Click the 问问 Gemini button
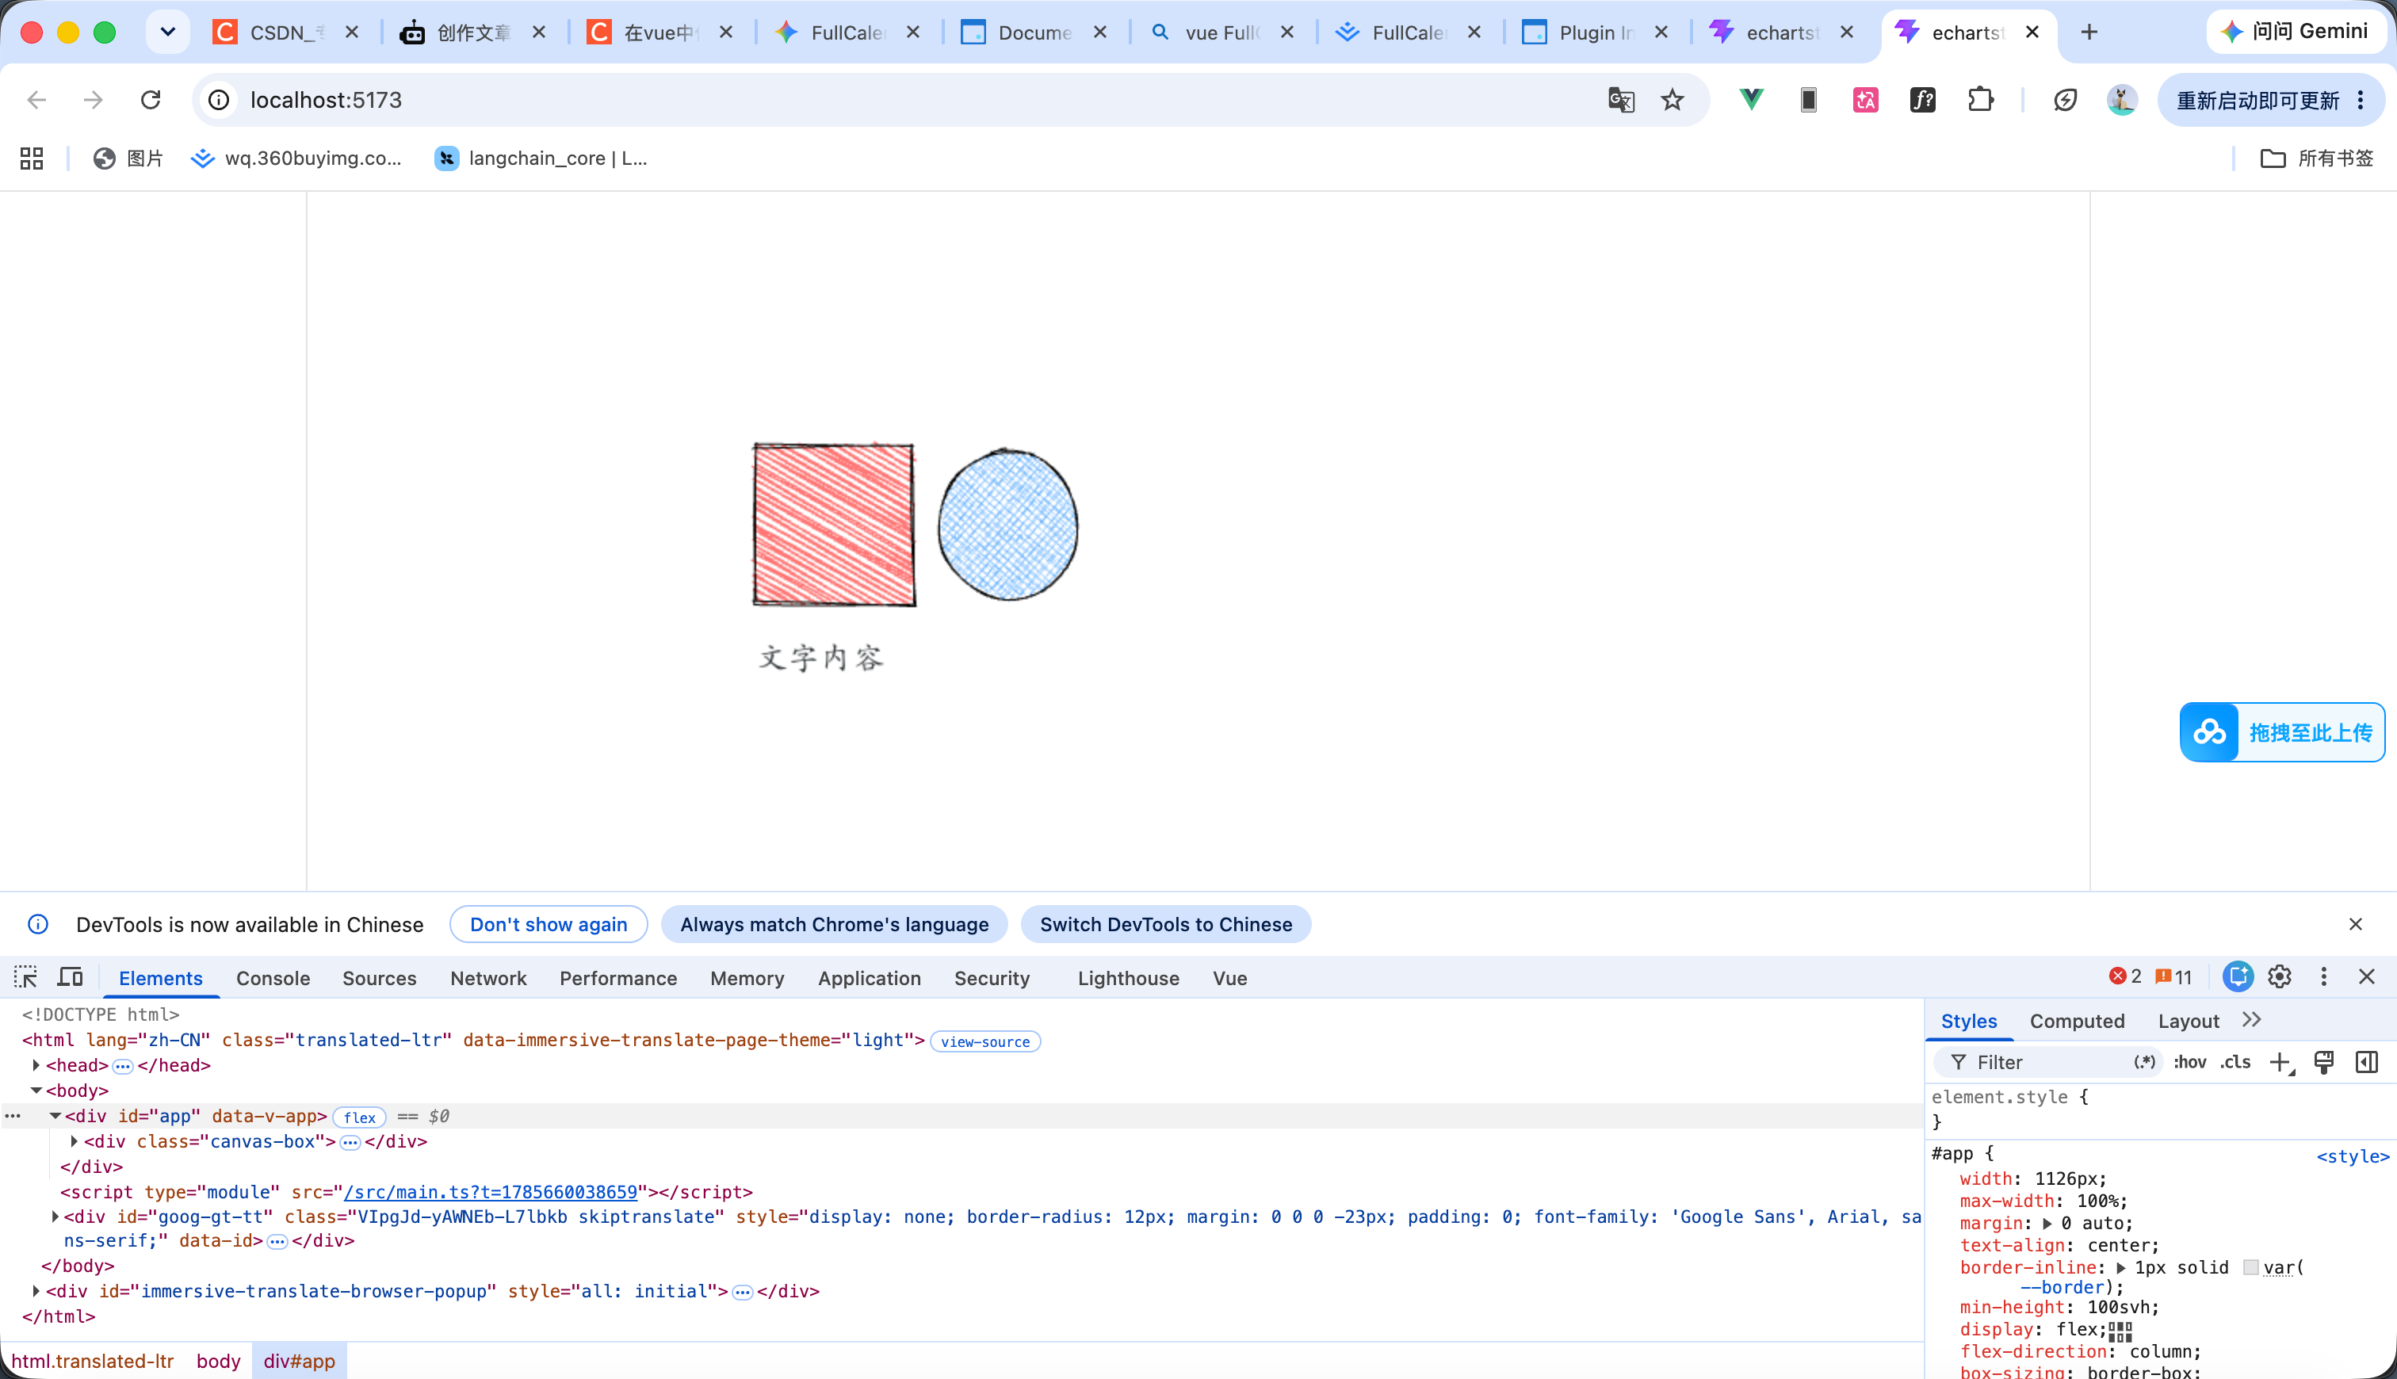 [x=2295, y=32]
